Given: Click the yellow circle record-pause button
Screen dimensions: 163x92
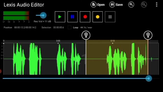Looking at the screenshot, I should [x=98, y=17].
